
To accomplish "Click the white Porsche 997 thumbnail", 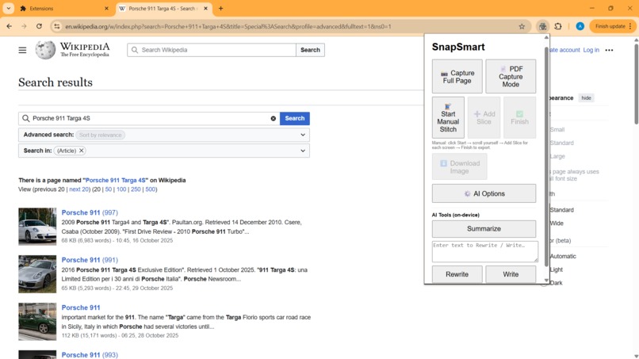I will [x=37, y=227].
